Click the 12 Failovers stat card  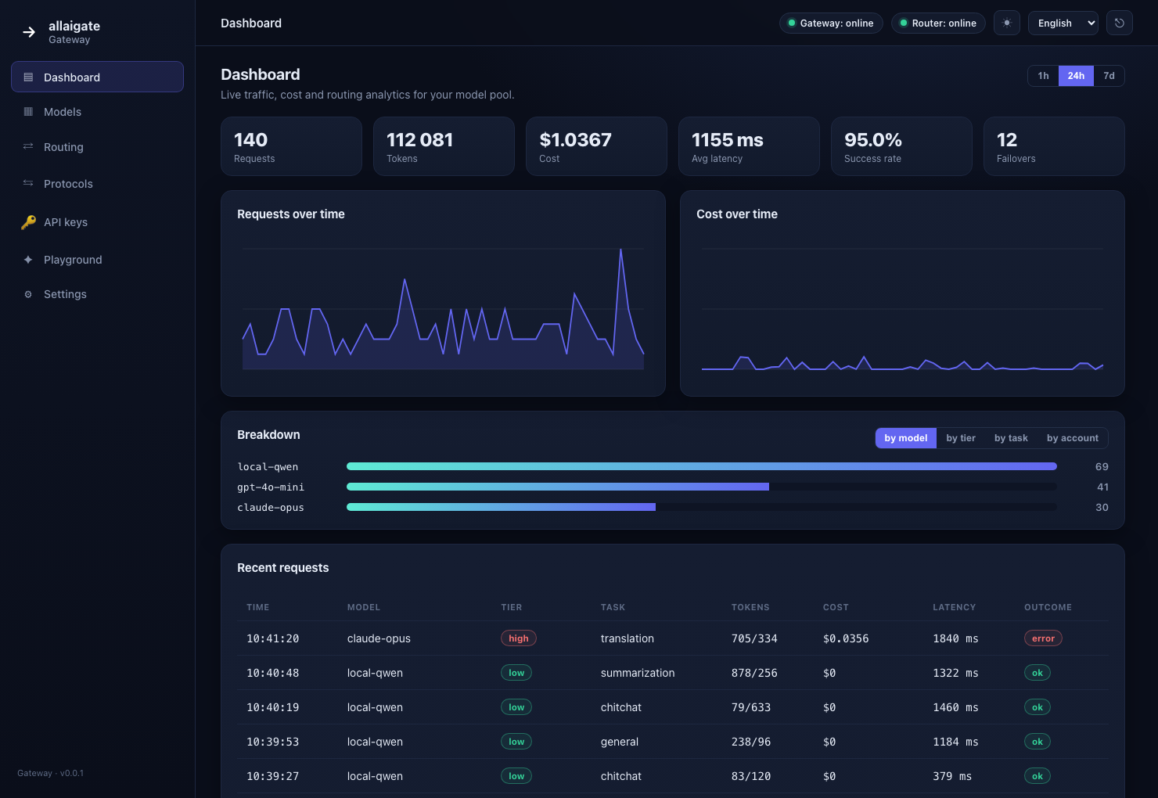tap(1054, 146)
